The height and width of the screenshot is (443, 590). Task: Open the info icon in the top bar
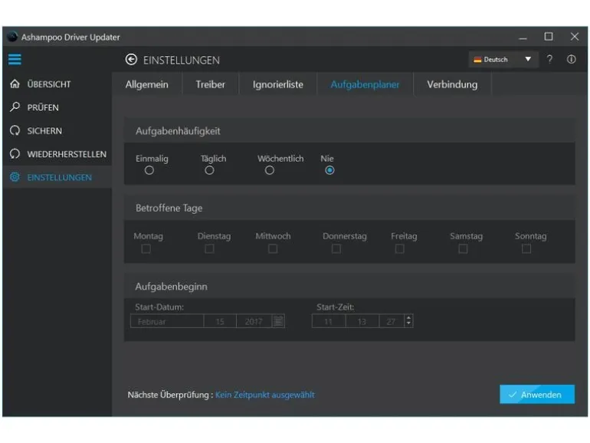click(571, 59)
